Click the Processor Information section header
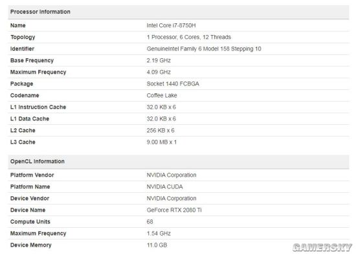Image resolution: width=356 pixels, height=255 pixels. coord(179,12)
